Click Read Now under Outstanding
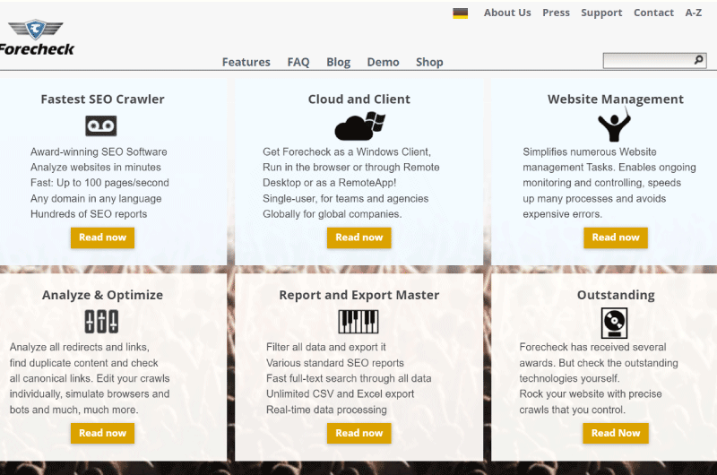This screenshot has height=475, width=717. click(x=616, y=433)
